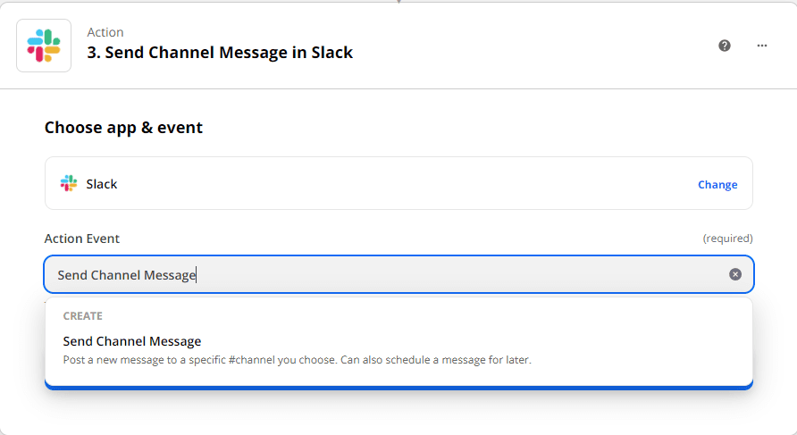This screenshot has width=797, height=435.
Task: Click the blue bottom border of dropdown list
Action: click(x=398, y=387)
